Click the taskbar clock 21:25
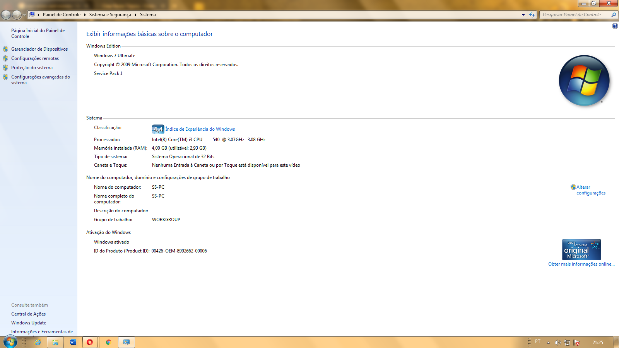This screenshot has height=348, width=619. click(x=598, y=342)
